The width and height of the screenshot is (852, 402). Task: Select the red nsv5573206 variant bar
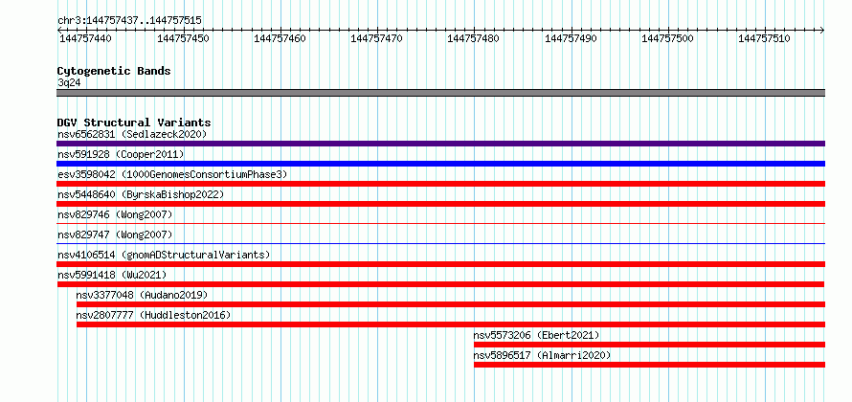(x=649, y=345)
